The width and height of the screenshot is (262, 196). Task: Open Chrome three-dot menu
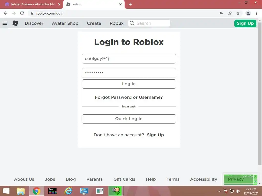[256, 13]
